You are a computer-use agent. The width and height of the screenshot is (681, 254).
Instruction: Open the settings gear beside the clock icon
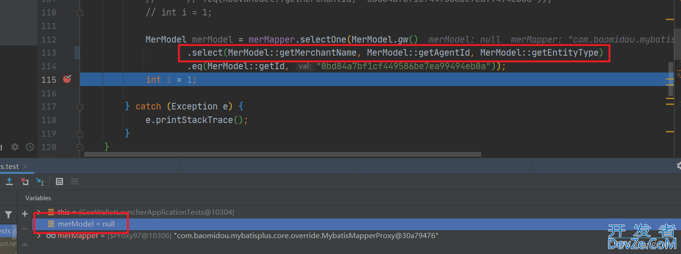click(x=15, y=147)
